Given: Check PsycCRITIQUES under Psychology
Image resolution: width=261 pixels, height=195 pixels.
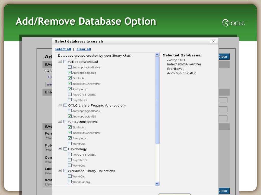Looking at the screenshot, I should pos(70,154).
